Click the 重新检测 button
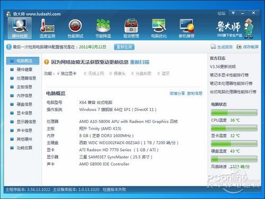The width and height of the screenshot is (265, 199). pos(124,47)
